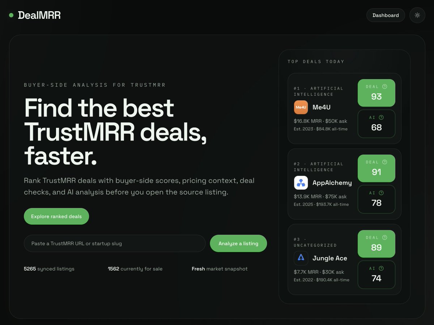Click 'Est. 2025 · $193.7K all-time' text
Screen dimensions: 434x325
coord(321,205)
